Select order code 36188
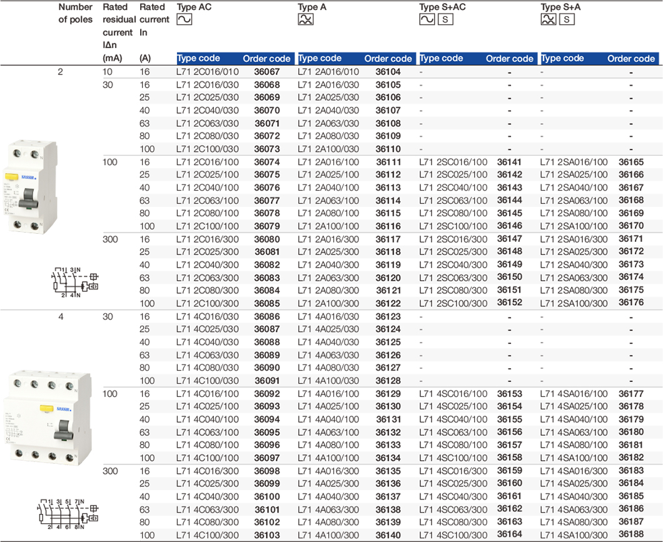Viewport: 663px width, 542px height. 631,535
